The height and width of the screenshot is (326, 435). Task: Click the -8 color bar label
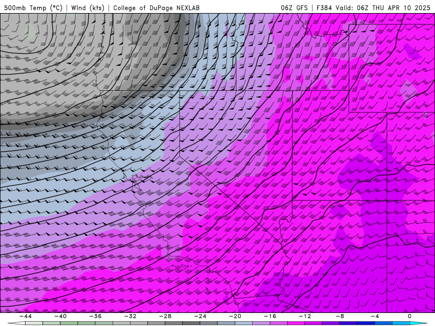(340, 316)
